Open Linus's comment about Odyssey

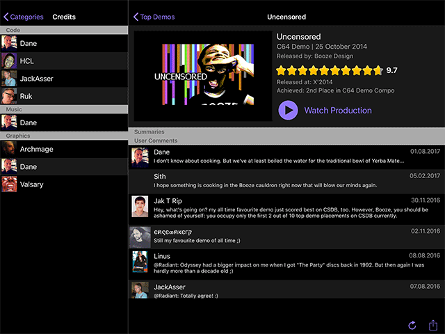pos(286,264)
